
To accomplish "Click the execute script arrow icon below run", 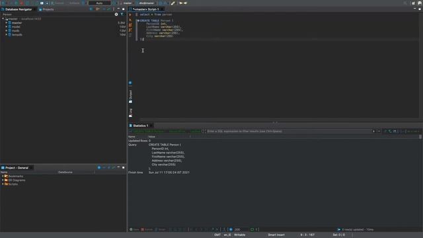I will [130, 20].
